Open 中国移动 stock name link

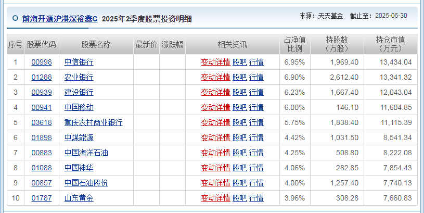pyautogui.click(x=79, y=107)
